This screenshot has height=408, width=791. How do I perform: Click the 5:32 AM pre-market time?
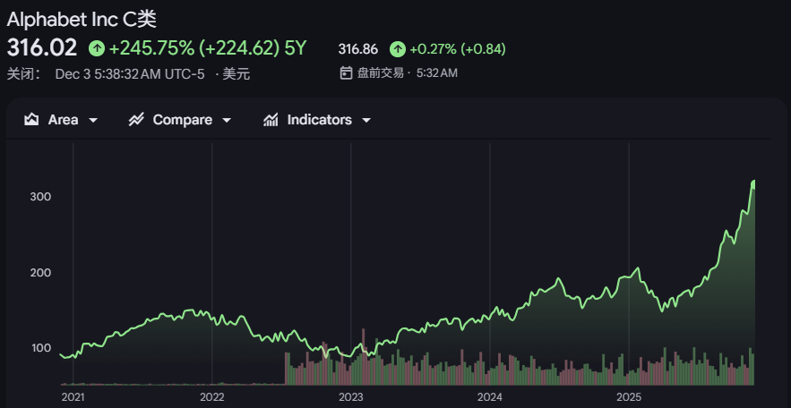(437, 73)
